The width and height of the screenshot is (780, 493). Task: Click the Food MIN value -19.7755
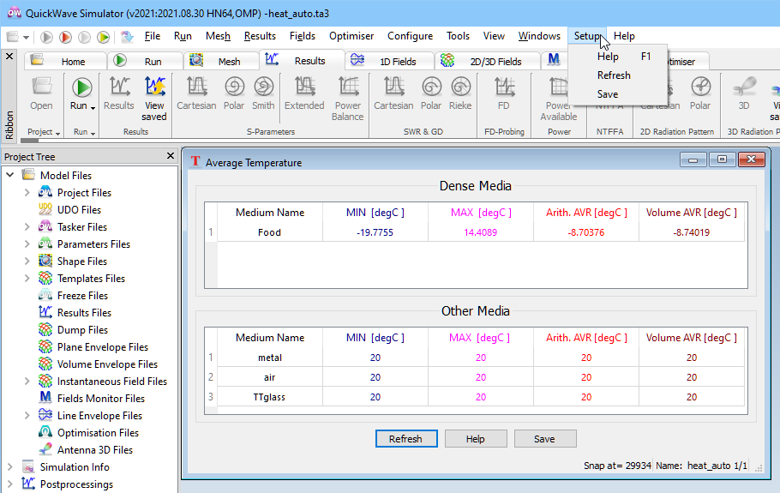[x=375, y=232]
